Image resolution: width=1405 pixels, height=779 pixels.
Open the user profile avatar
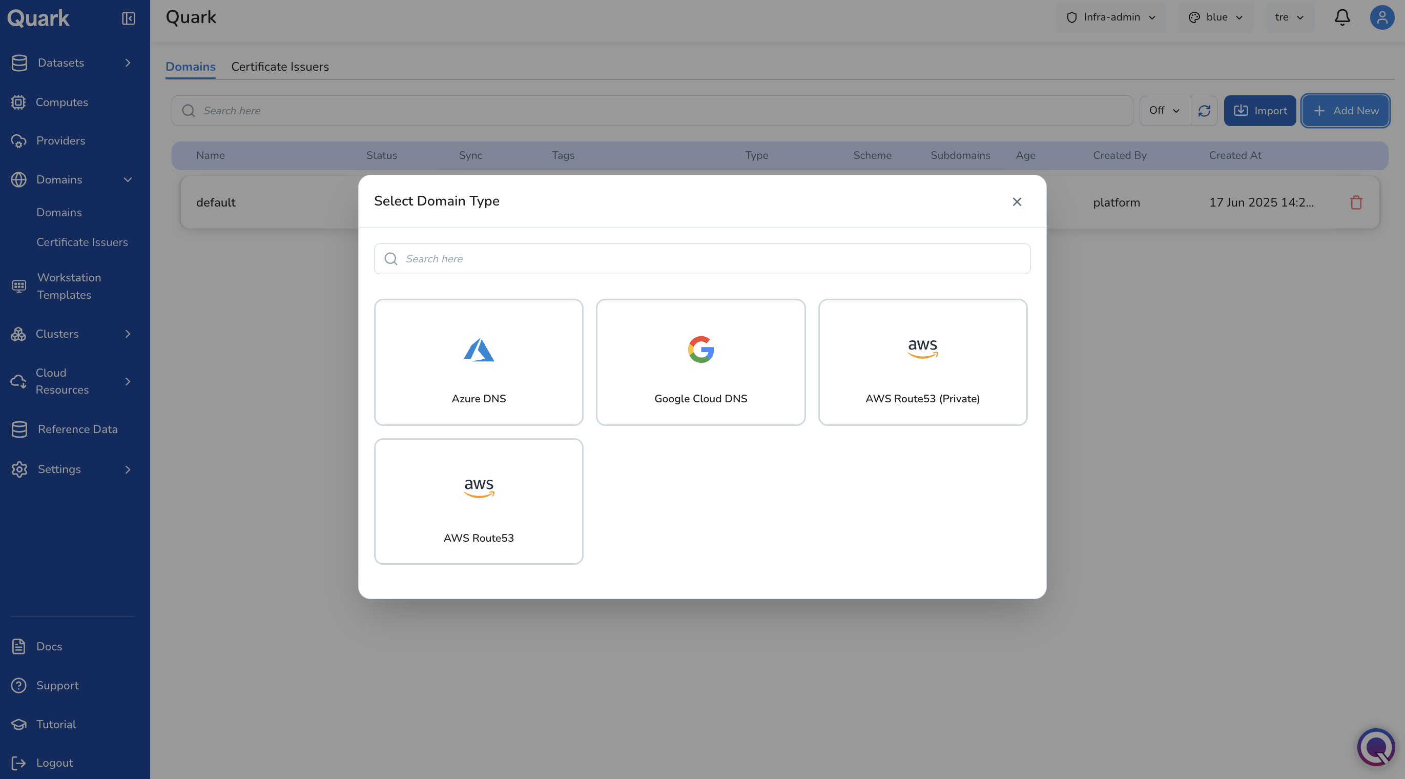coord(1381,17)
